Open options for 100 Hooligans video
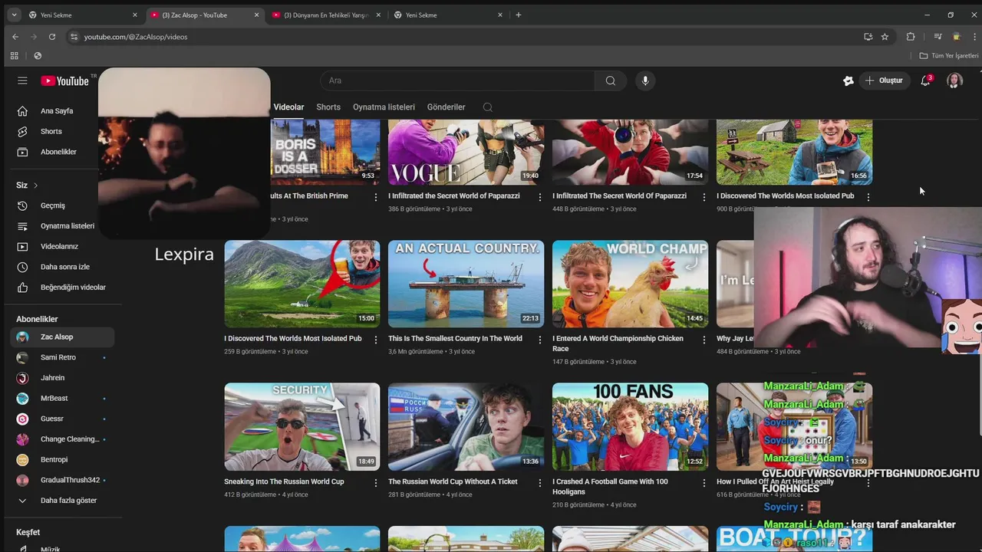 tap(704, 483)
